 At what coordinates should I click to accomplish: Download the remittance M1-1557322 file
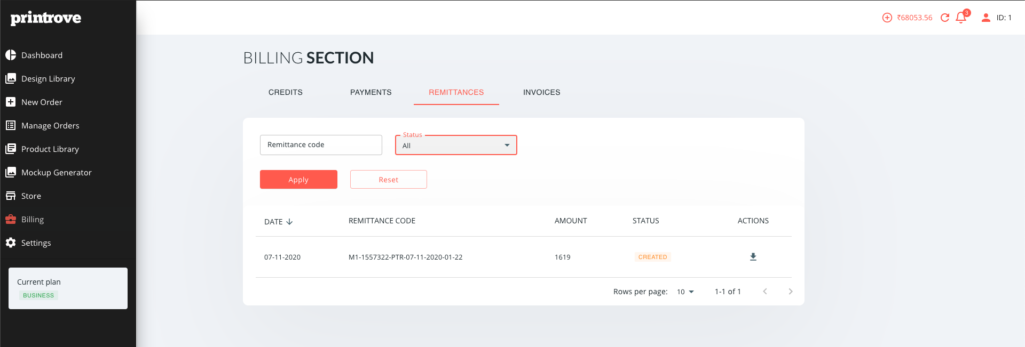(x=753, y=257)
